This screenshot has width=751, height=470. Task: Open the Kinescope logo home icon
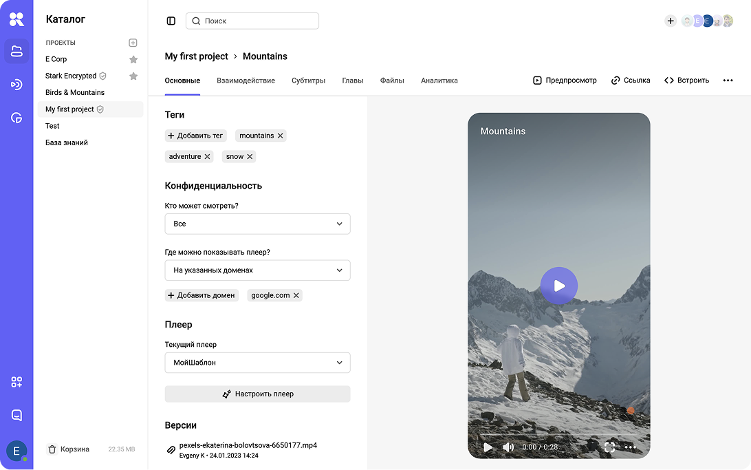point(17,20)
